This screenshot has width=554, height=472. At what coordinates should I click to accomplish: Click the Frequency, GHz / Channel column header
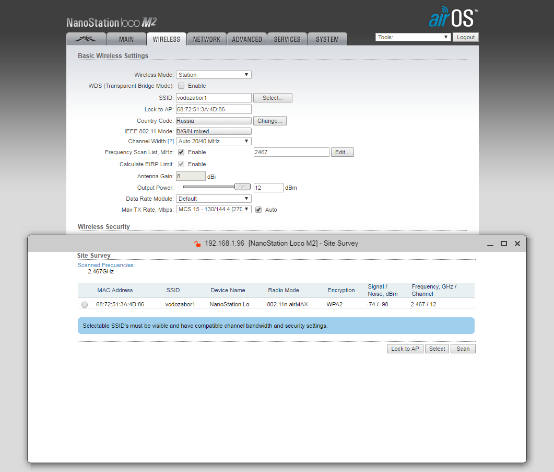coord(434,290)
